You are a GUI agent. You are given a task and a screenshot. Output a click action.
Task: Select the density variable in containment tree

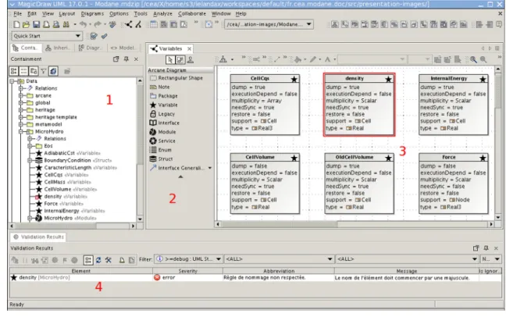click(62, 197)
